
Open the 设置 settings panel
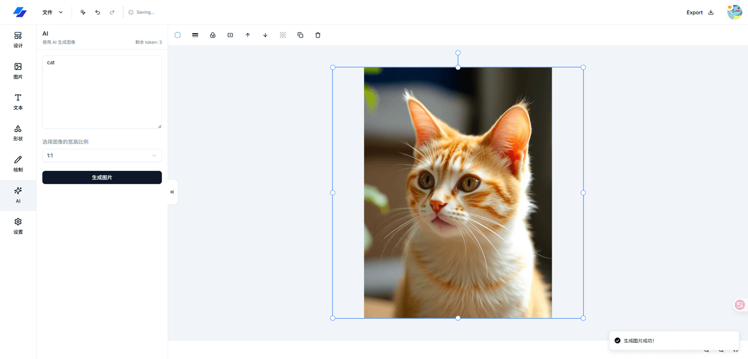pos(18,226)
